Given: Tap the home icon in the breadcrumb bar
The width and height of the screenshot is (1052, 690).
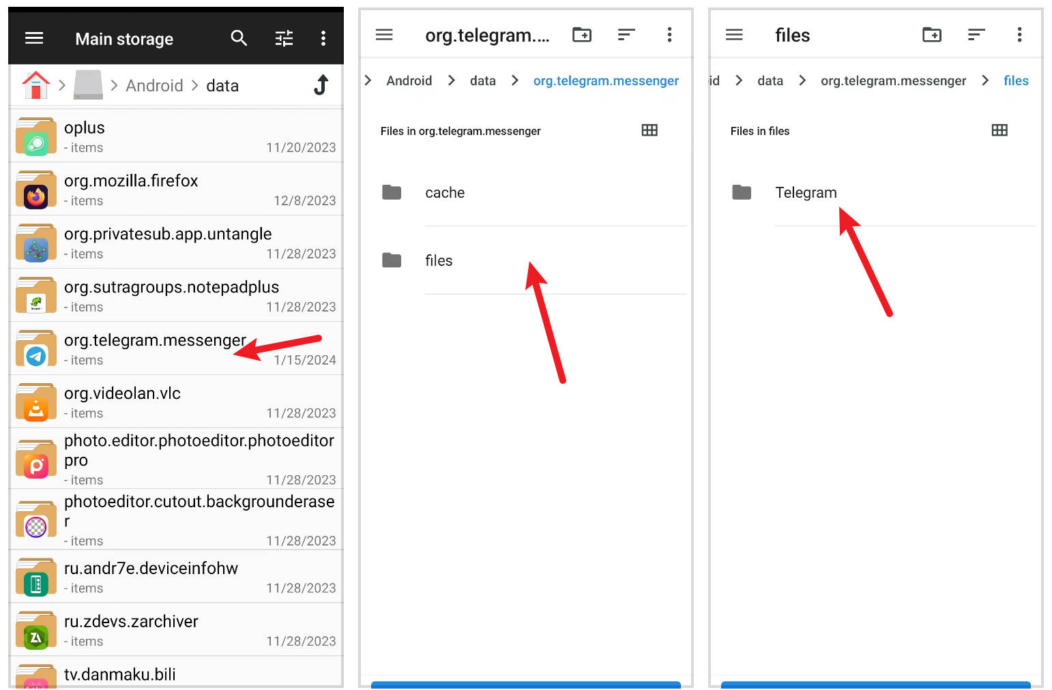Looking at the screenshot, I should [35, 85].
